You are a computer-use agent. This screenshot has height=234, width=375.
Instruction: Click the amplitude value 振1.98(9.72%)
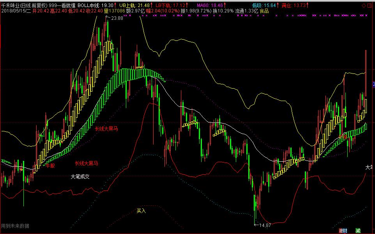(196, 11)
